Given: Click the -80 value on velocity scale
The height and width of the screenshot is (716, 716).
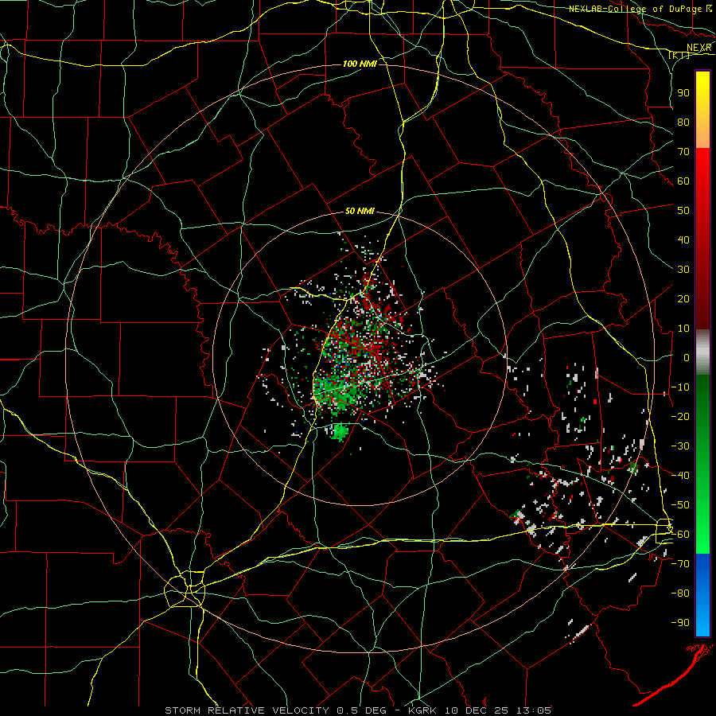Looking at the screenshot, I should (x=680, y=593).
